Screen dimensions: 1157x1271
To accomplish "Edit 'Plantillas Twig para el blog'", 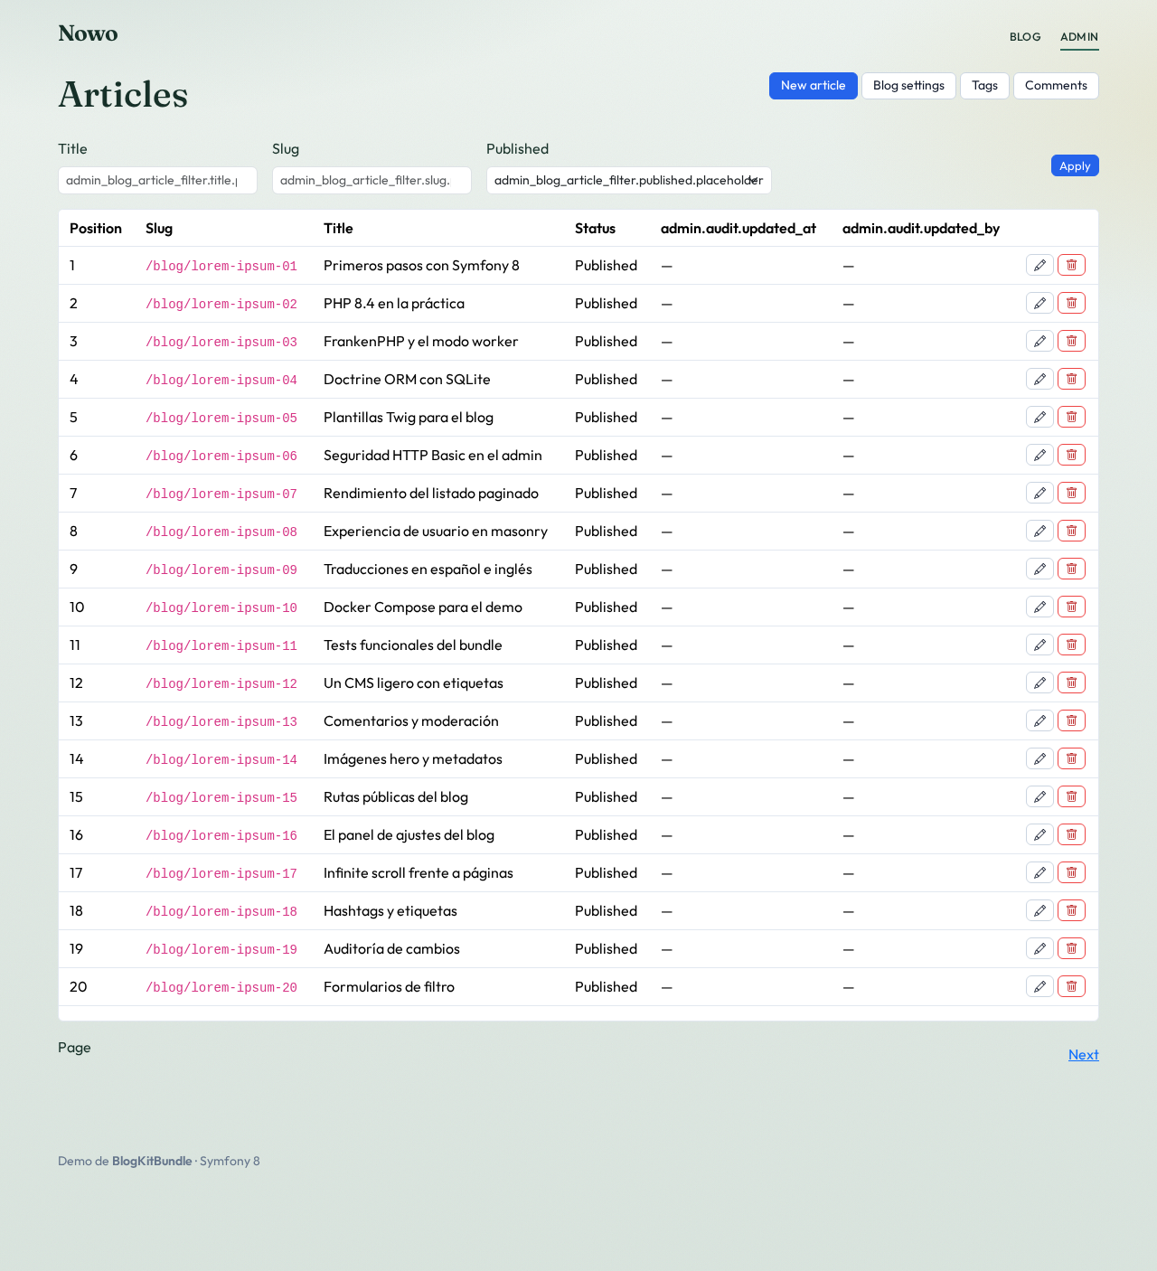I will pos(1039,417).
